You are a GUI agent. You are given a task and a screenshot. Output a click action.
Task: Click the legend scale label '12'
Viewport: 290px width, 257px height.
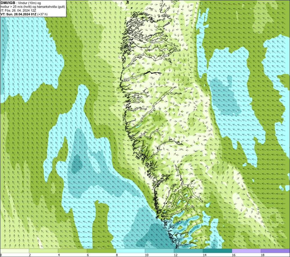pos(175,255)
